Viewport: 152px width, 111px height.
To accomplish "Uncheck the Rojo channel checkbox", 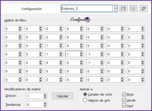I will (x=124, y=94).
